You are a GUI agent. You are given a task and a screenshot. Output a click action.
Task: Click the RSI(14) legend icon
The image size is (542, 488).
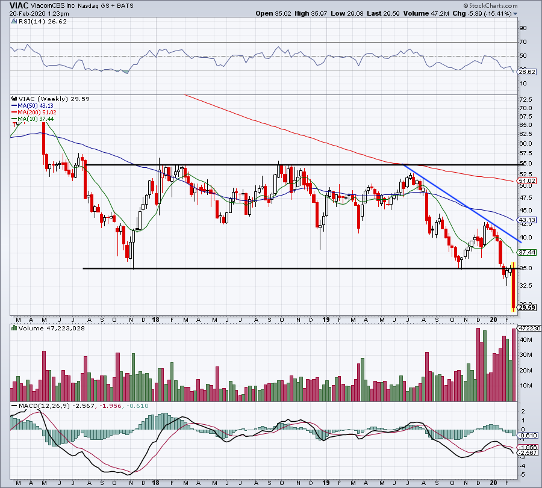coord(14,22)
